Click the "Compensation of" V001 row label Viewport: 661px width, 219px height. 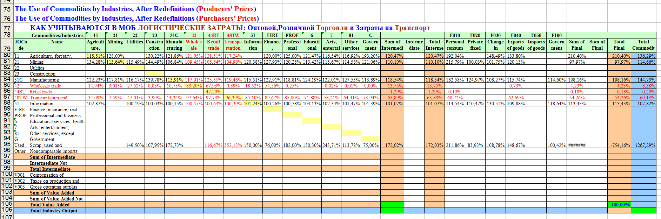[x=47, y=175]
